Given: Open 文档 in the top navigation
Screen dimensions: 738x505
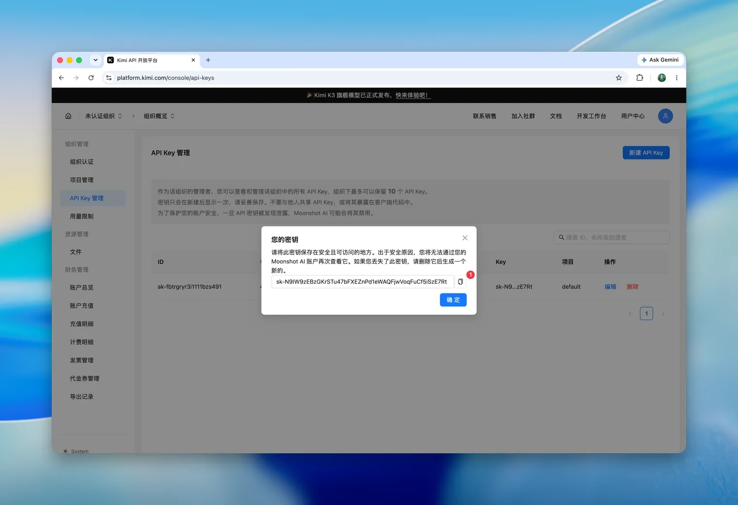Looking at the screenshot, I should click(556, 116).
